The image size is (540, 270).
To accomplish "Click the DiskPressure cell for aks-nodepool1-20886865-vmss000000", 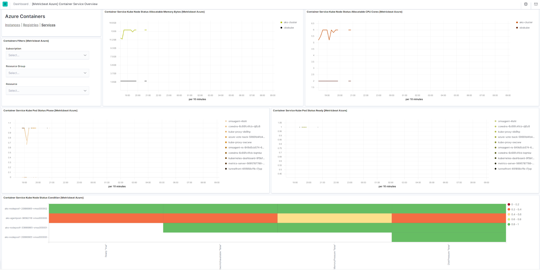I will pyautogui.click(x=449, y=237).
